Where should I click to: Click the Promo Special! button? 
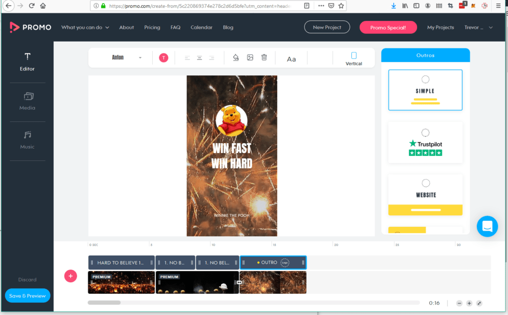388,28
